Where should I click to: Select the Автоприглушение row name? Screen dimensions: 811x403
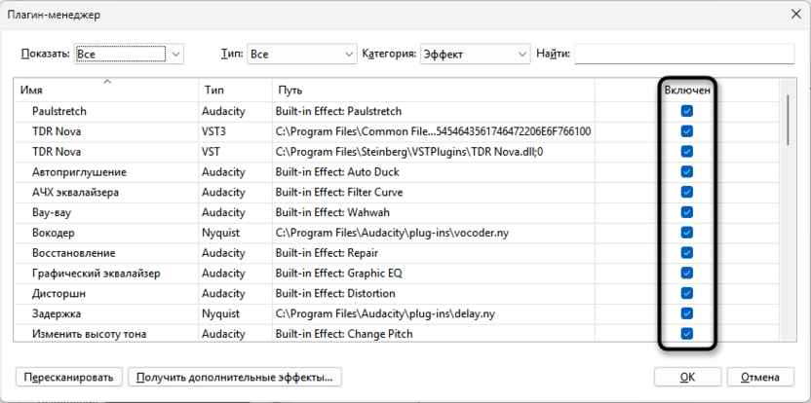(79, 172)
